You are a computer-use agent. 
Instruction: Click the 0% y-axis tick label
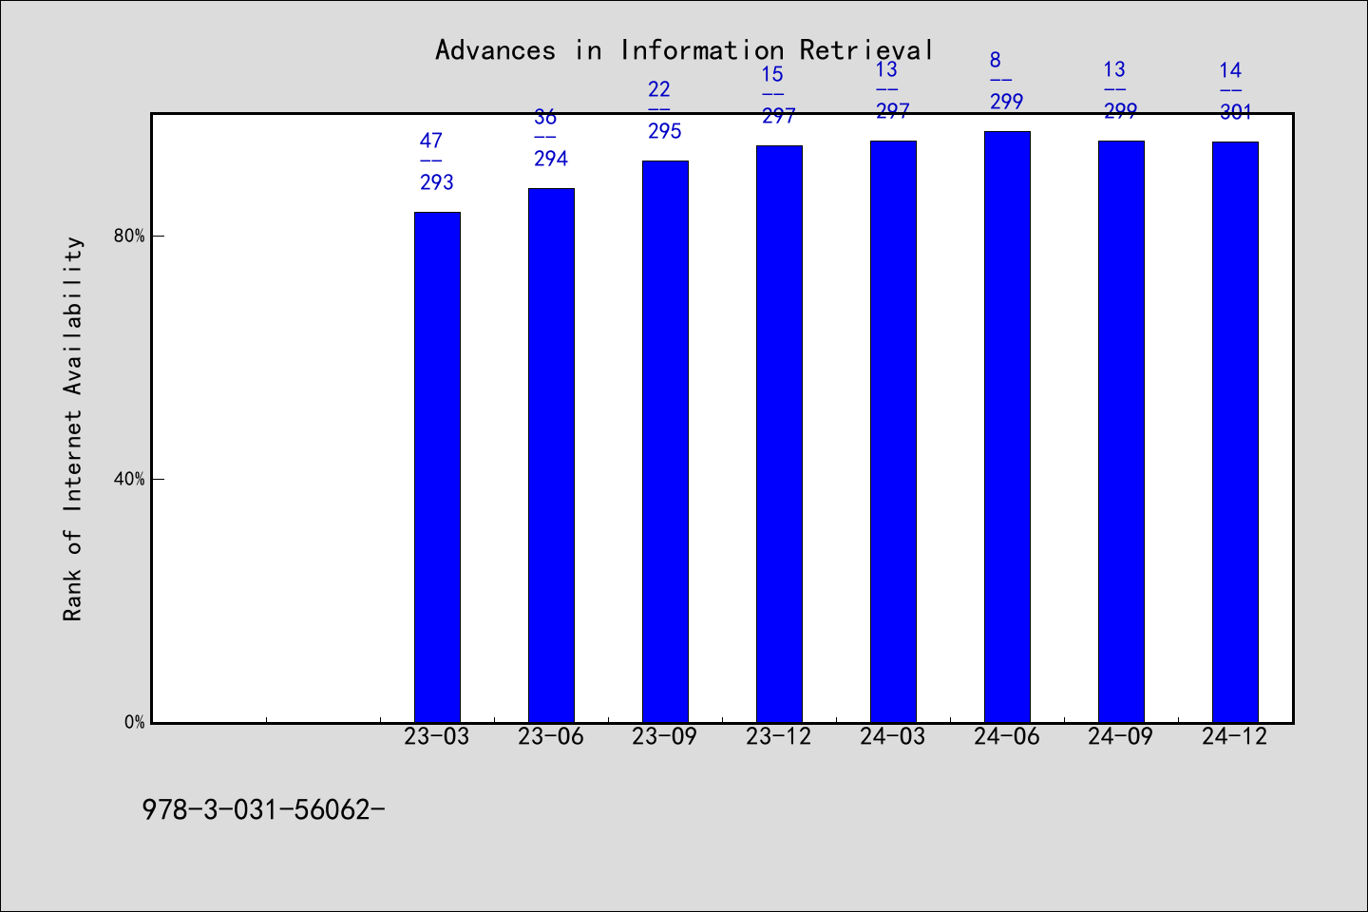[134, 722]
